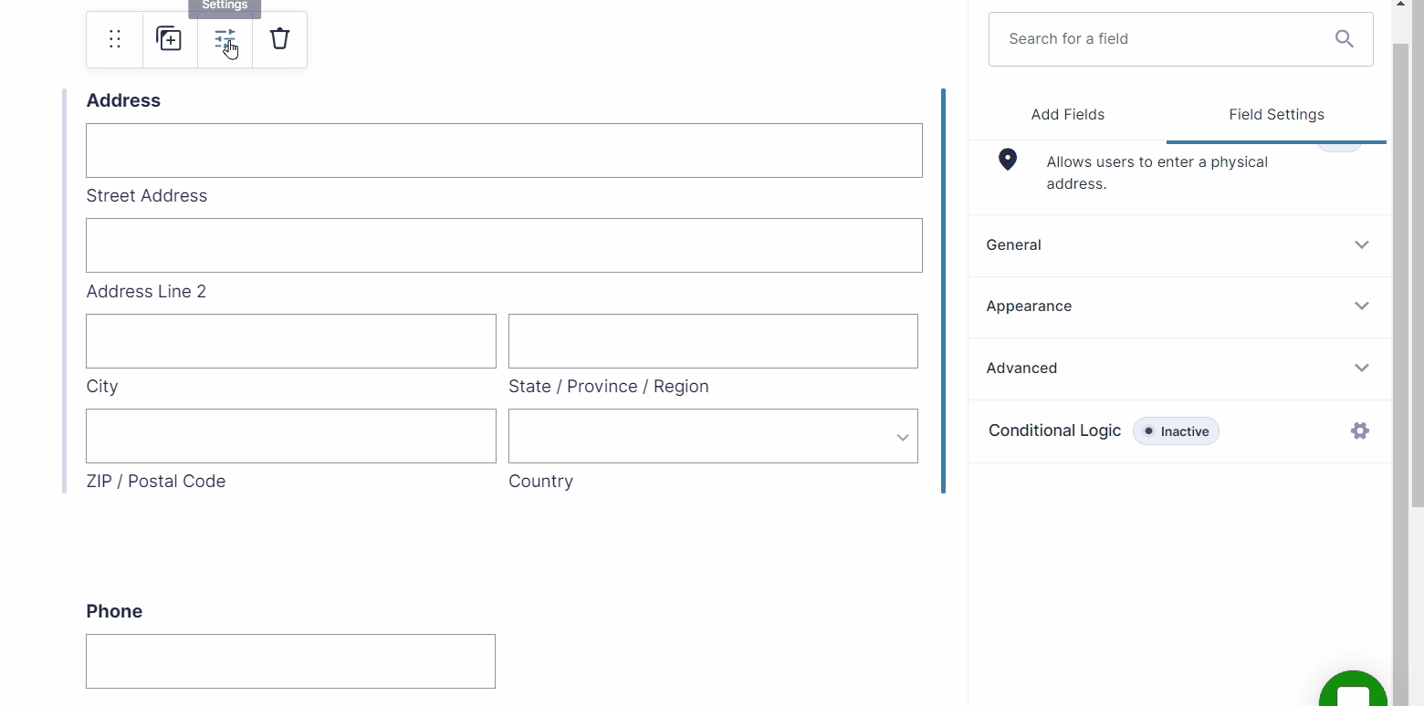The height and width of the screenshot is (706, 1424).
Task: Click the Street Address sub-label
Action: click(x=147, y=196)
